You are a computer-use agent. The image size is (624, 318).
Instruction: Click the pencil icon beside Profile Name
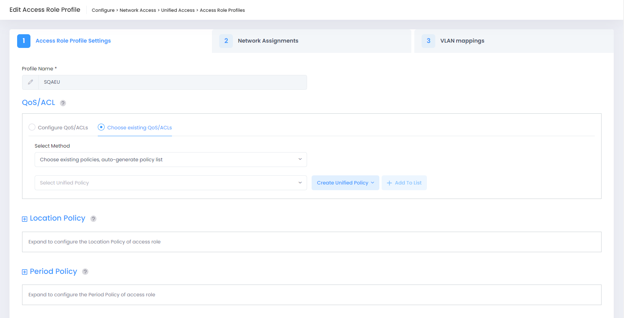tap(30, 82)
